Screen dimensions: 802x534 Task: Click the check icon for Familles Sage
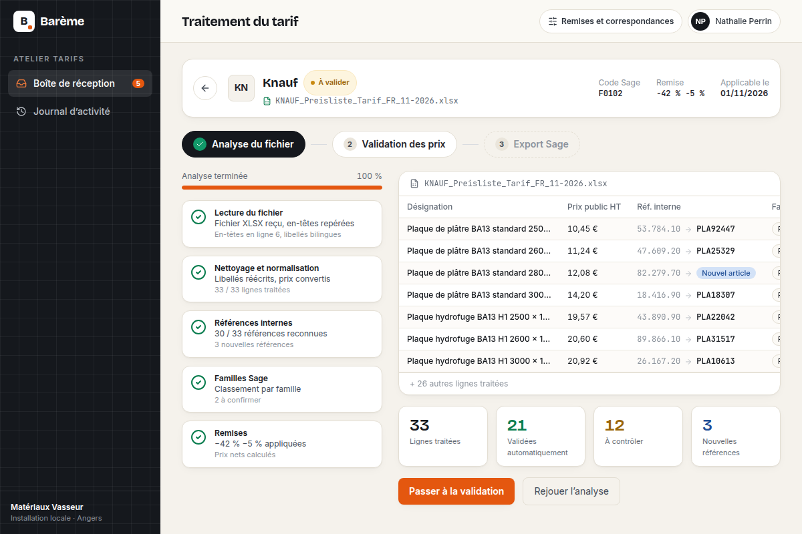pos(198,382)
